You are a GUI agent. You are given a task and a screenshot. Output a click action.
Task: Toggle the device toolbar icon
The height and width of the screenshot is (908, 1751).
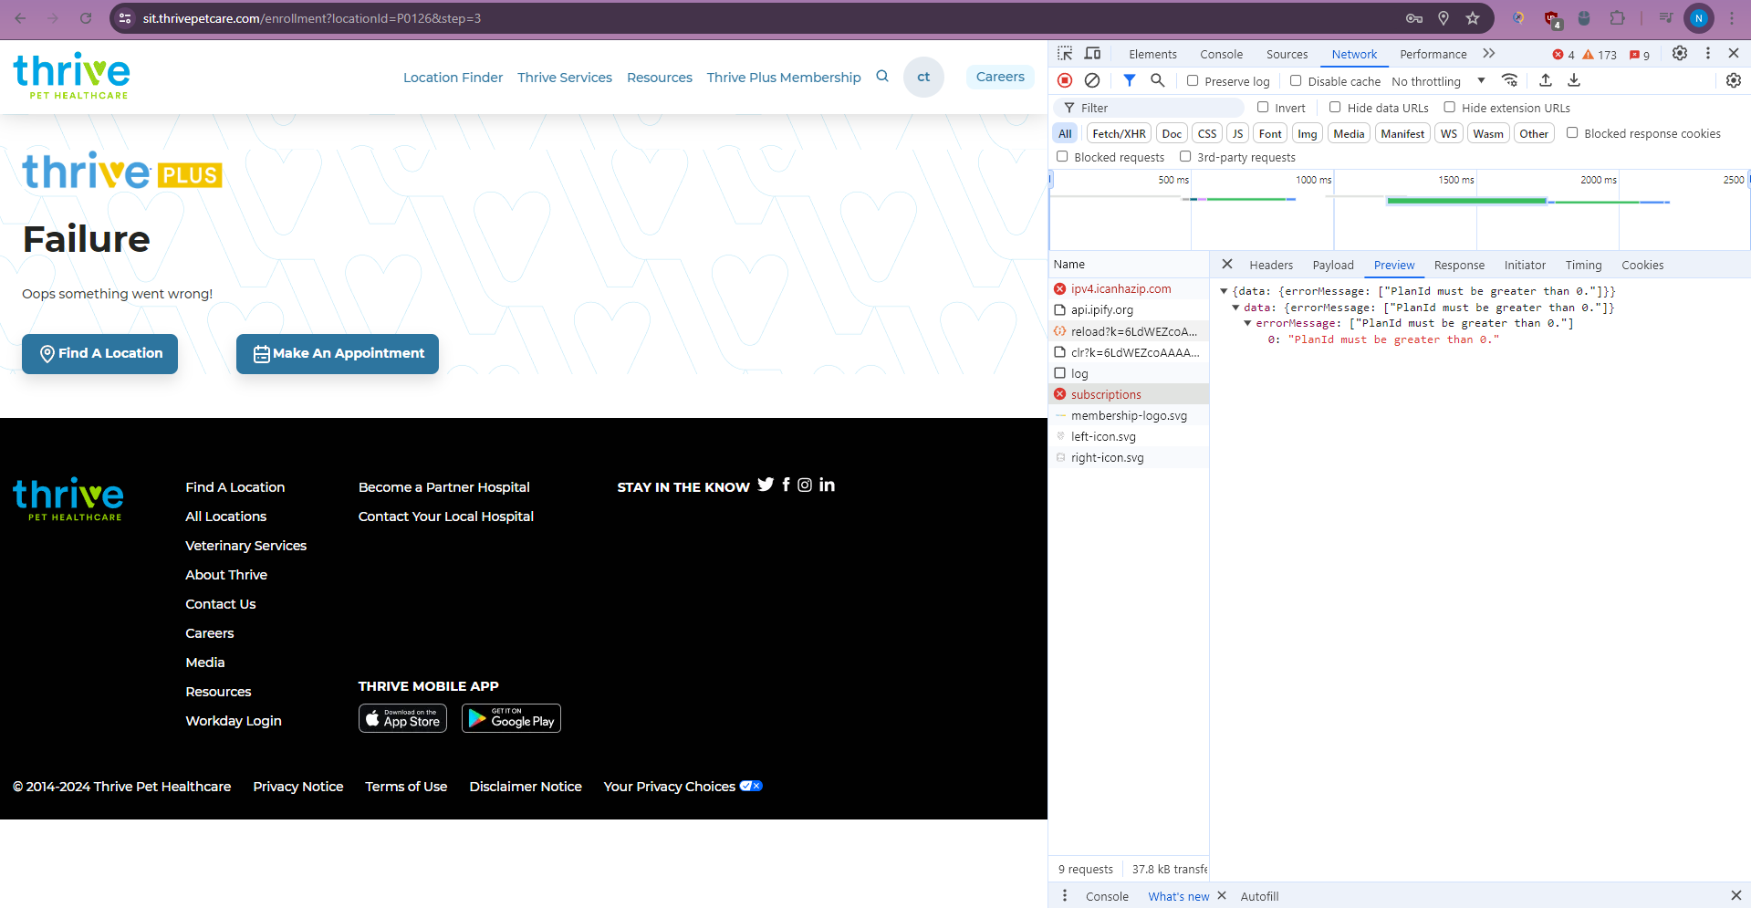tap(1092, 54)
